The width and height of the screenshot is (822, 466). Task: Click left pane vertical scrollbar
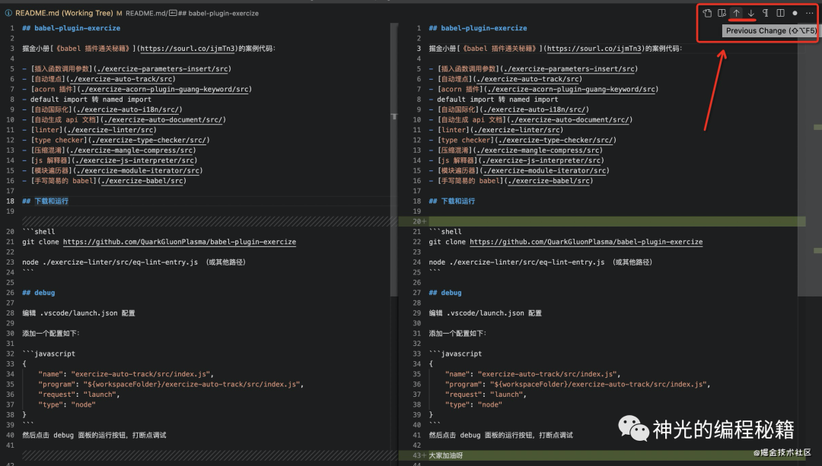(393, 160)
